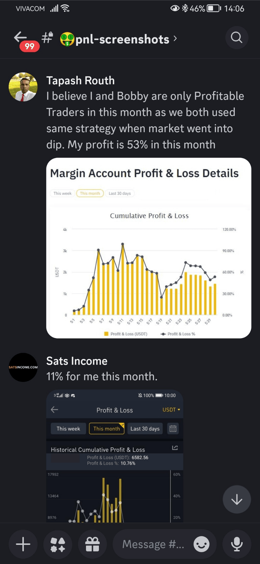Open the channel search magnifier
260x564 pixels.
pyautogui.click(x=237, y=38)
